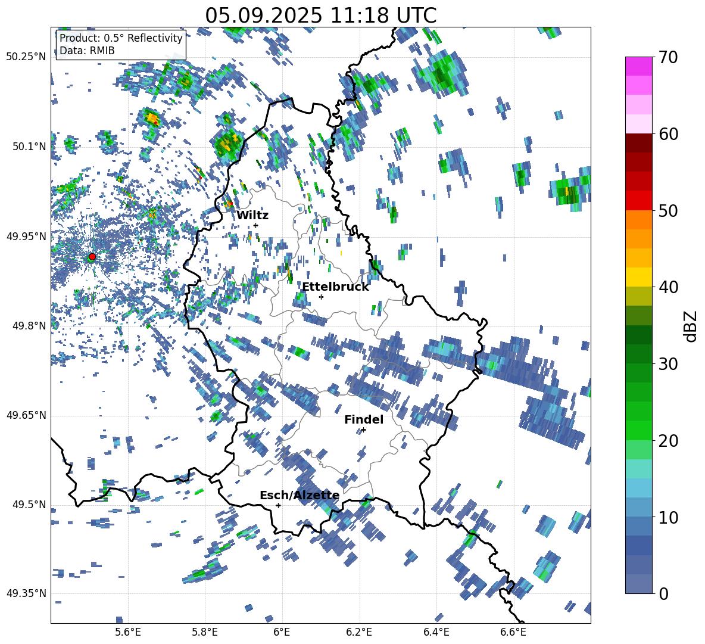Click the 49.5°N latitude tick label

pos(29,504)
